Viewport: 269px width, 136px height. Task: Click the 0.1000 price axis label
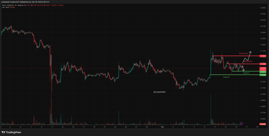(x=263, y=94)
